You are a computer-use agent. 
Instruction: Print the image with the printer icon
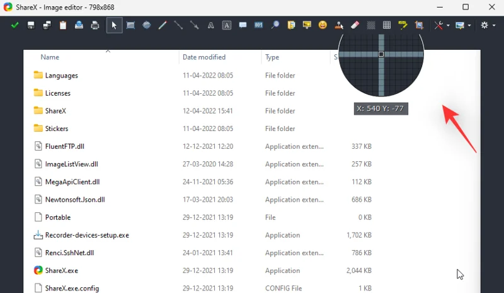point(95,25)
